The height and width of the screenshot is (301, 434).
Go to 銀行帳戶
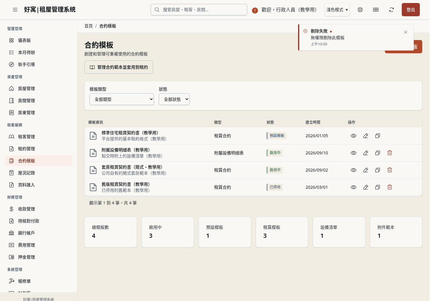pyautogui.click(x=39, y=233)
